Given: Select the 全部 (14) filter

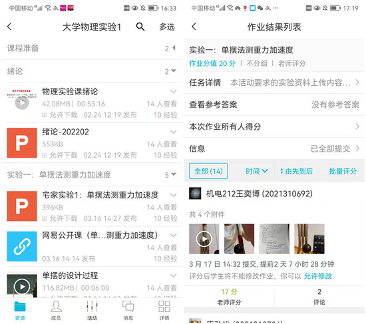Looking at the screenshot, I should 208,171.
